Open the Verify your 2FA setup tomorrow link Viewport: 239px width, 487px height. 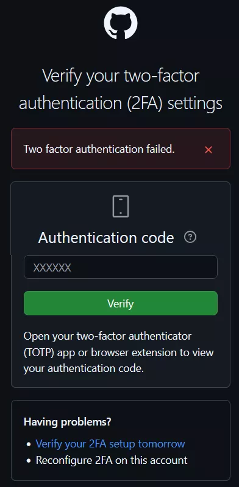point(110,444)
